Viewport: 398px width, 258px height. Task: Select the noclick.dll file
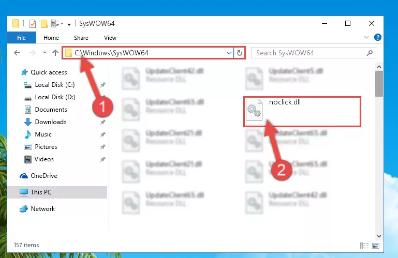302,112
